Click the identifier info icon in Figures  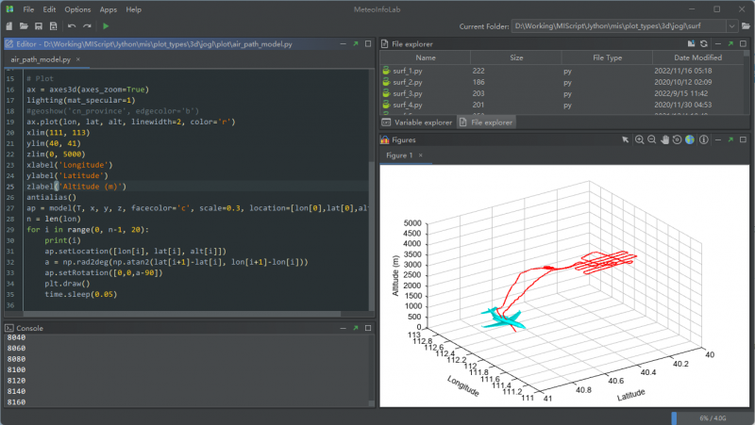pos(703,139)
